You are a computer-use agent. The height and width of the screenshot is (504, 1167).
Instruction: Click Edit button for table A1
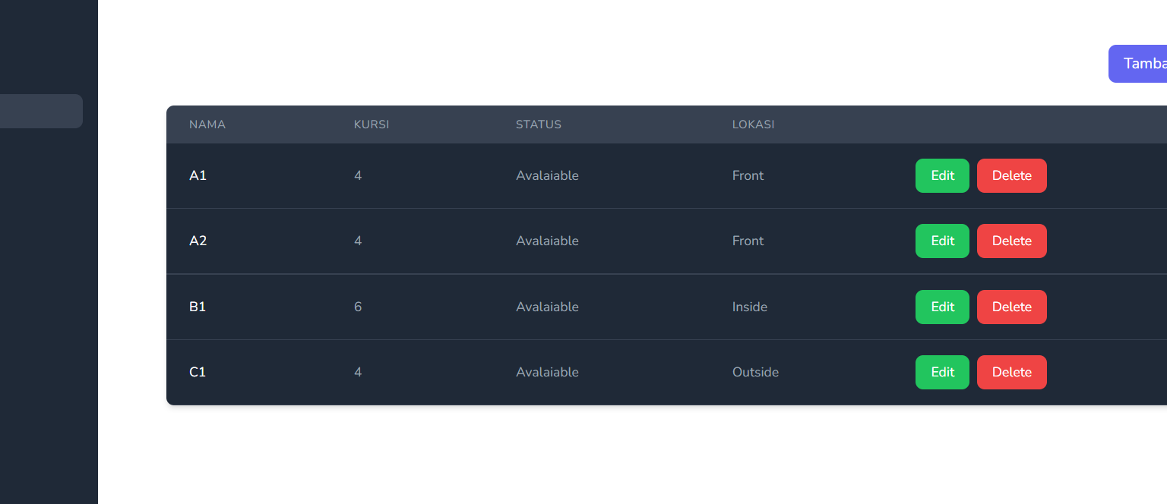[x=942, y=175]
